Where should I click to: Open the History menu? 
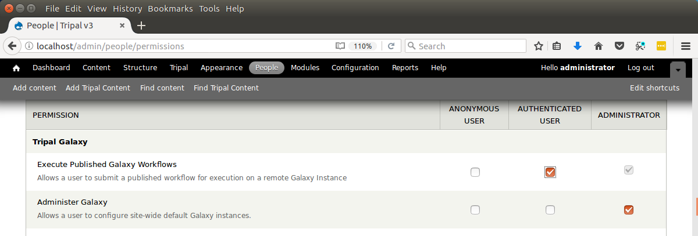click(127, 9)
